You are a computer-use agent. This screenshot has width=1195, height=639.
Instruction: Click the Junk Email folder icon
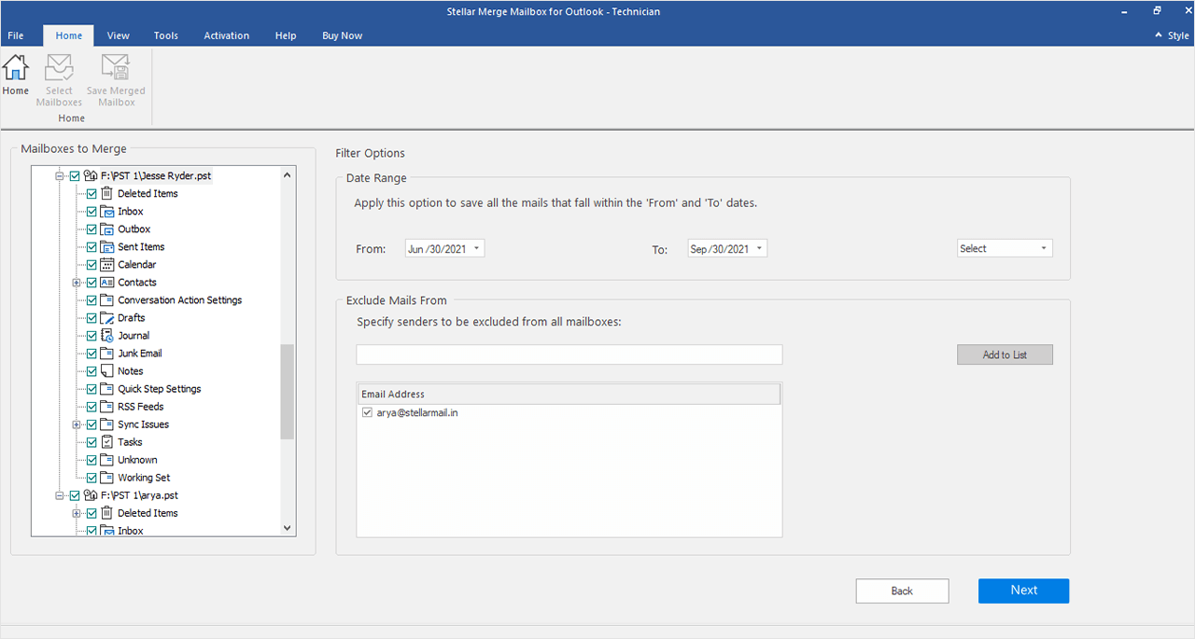(107, 353)
